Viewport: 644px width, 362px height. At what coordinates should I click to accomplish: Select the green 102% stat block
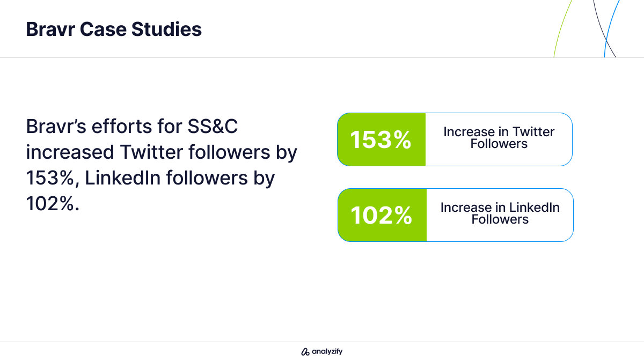382,215
